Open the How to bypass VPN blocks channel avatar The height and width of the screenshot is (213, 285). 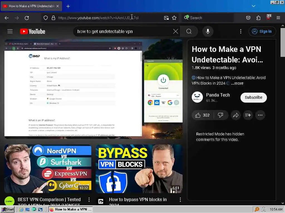coord(101,201)
